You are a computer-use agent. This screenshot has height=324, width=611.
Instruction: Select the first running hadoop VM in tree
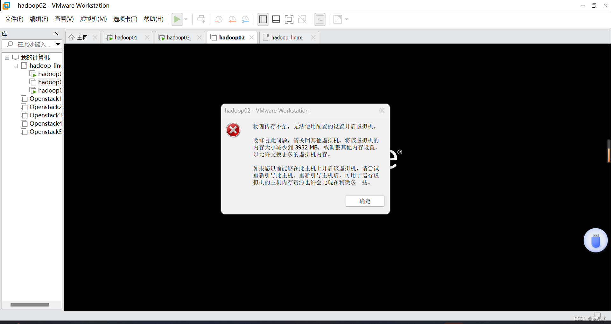50,74
